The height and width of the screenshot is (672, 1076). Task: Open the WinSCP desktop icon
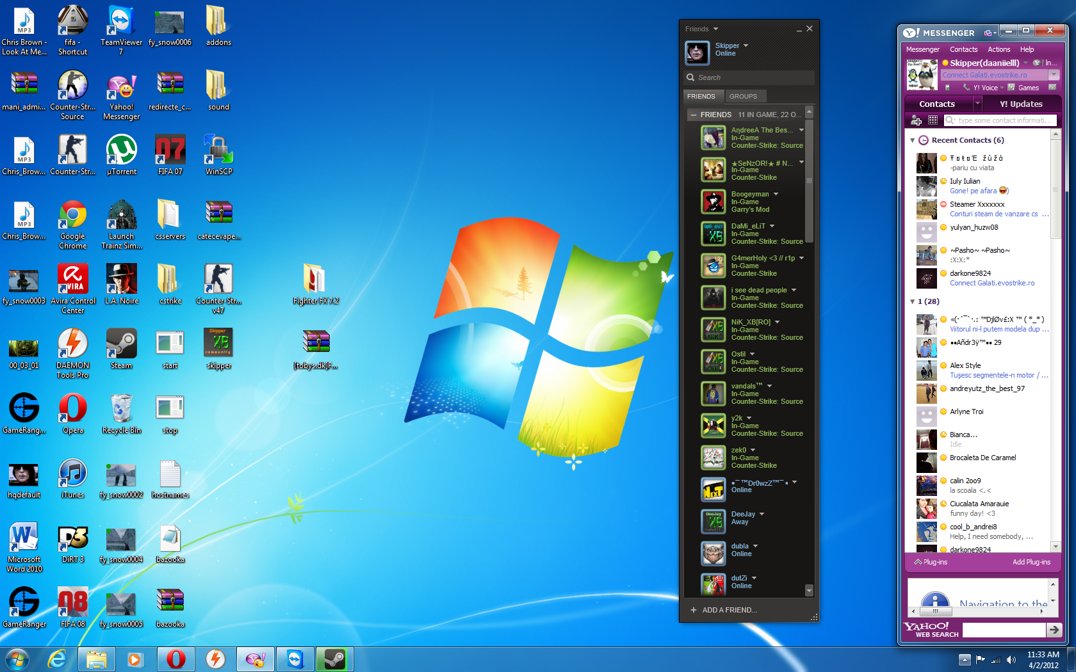pos(218,155)
